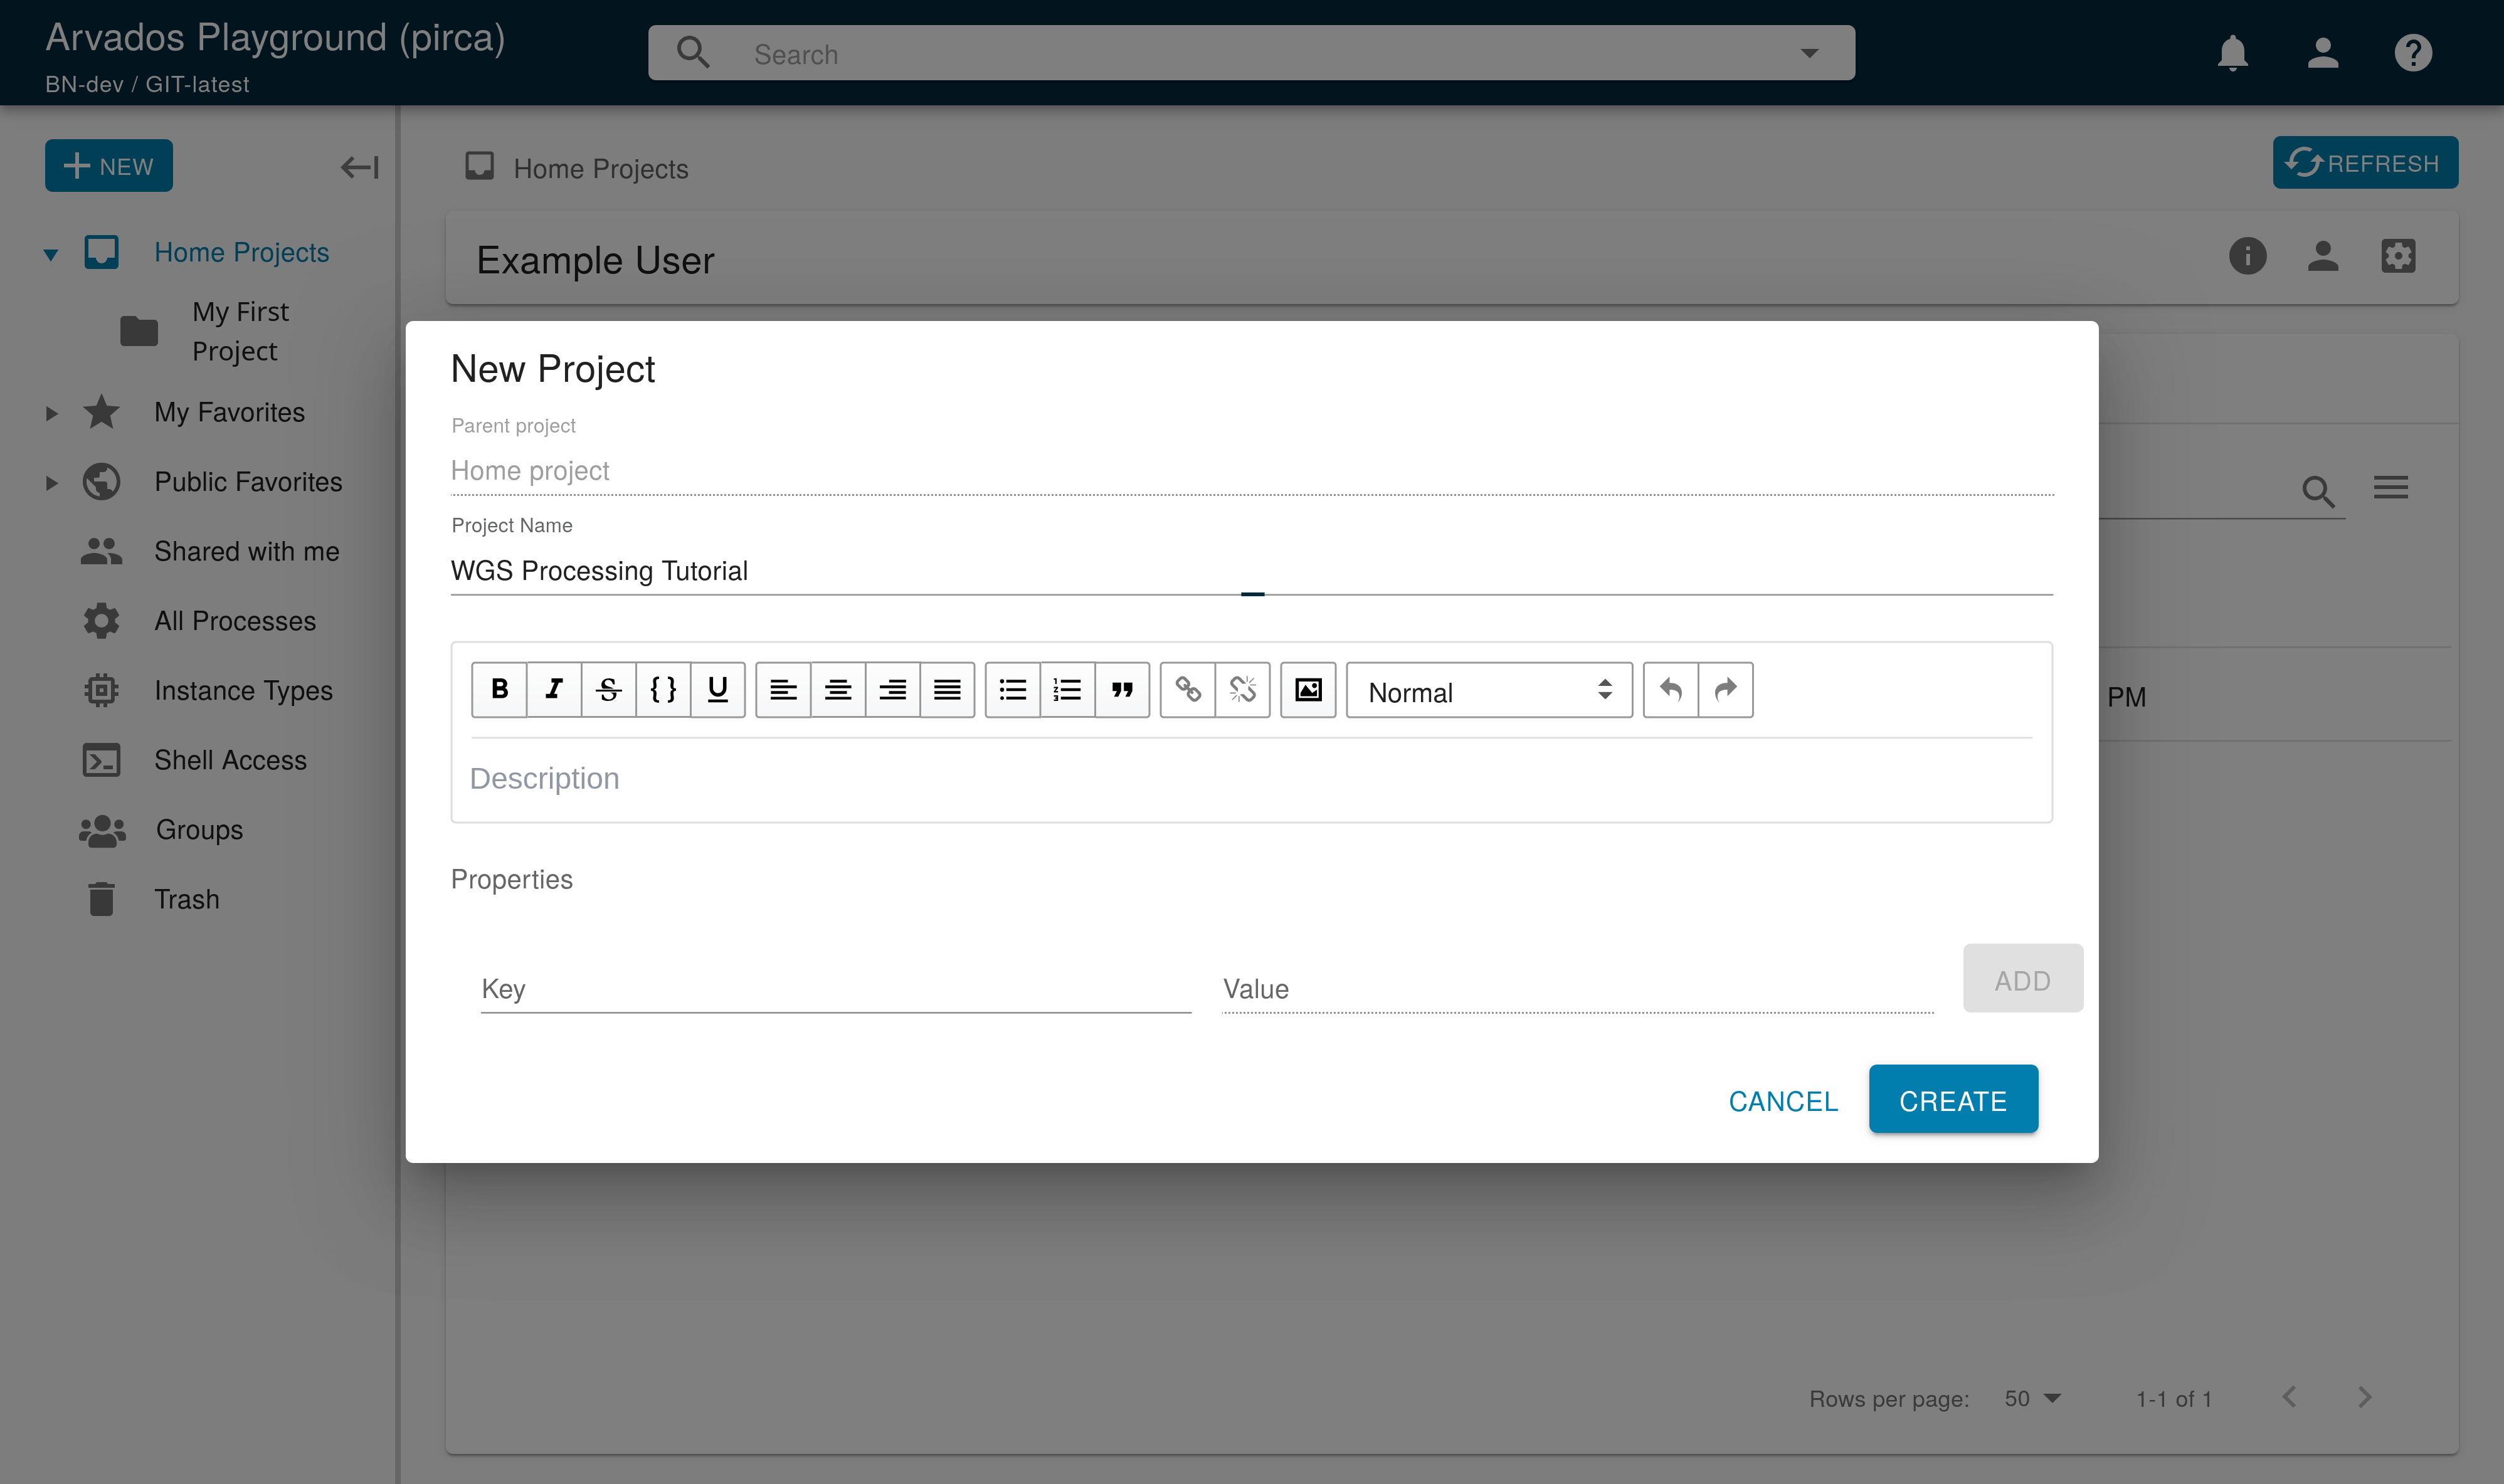
Task: Undo the last editor action
Action: 1670,689
